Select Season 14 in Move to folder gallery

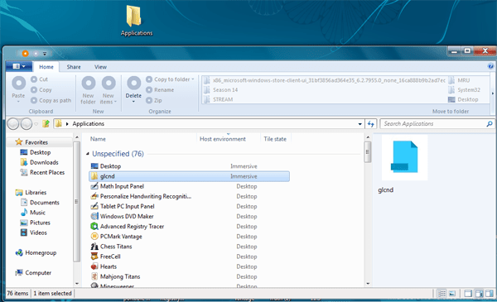click(221, 90)
